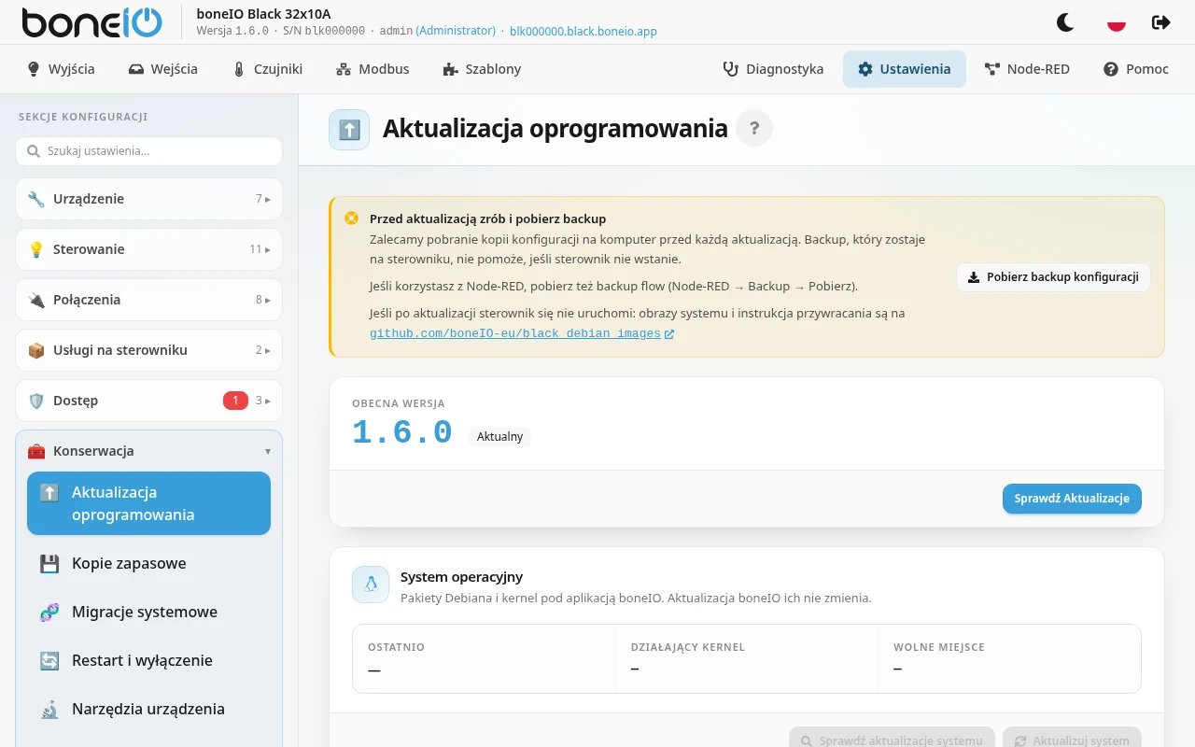Toggle dark mode with the moon icon
Image resolution: width=1195 pixels, height=747 pixels.
pos(1065,22)
